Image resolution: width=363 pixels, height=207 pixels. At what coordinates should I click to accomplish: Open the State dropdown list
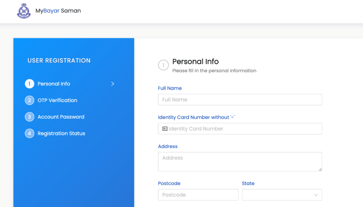click(x=282, y=195)
